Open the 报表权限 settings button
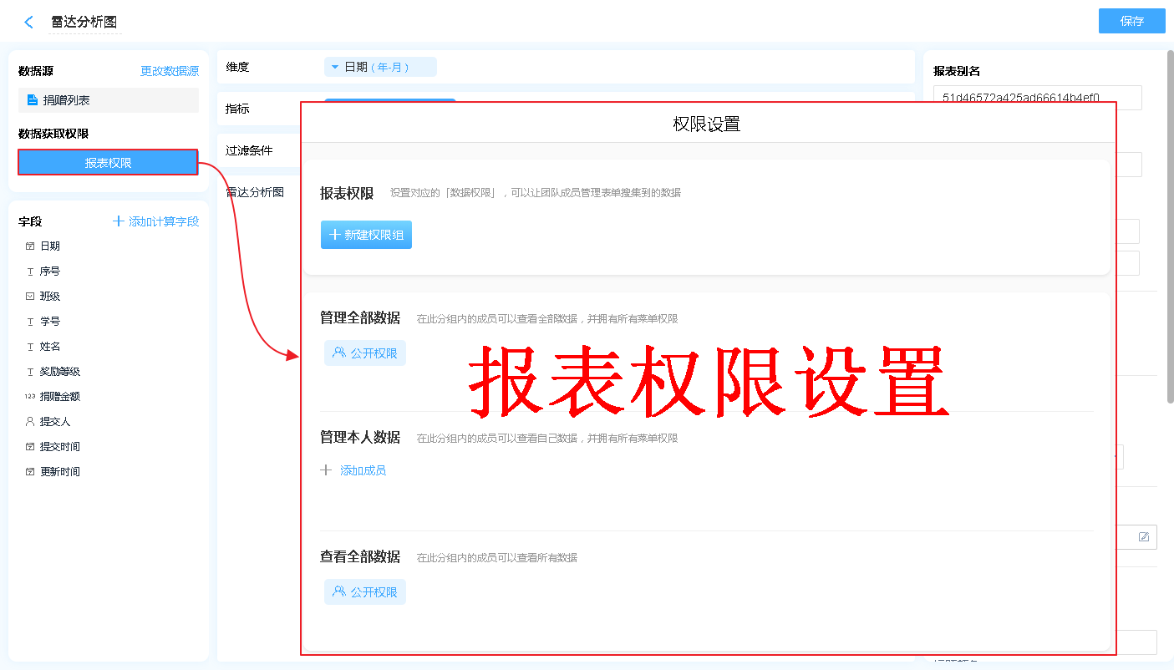 pyautogui.click(x=108, y=163)
